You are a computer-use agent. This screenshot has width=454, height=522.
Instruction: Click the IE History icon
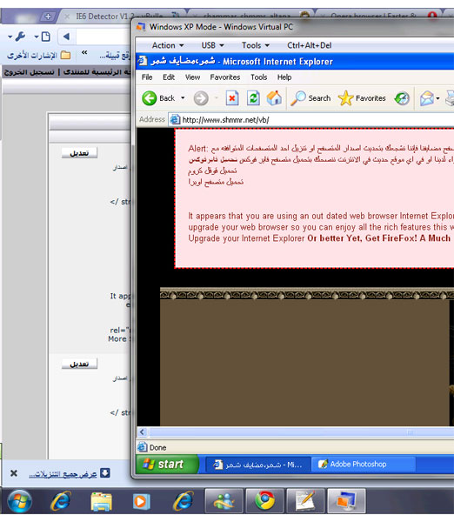(x=402, y=98)
